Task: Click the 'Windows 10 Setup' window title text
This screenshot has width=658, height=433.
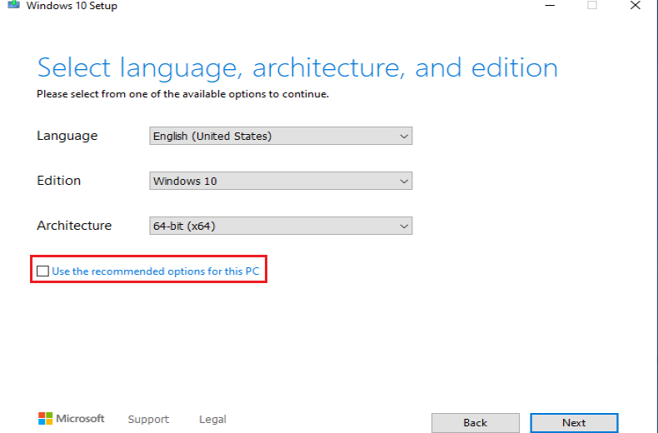Action: coord(72,6)
